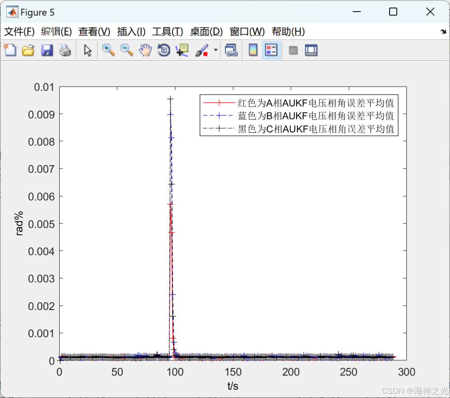Create a new figure with toolbar icon
The image size is (450, 398).
click(x=10, y=50)
